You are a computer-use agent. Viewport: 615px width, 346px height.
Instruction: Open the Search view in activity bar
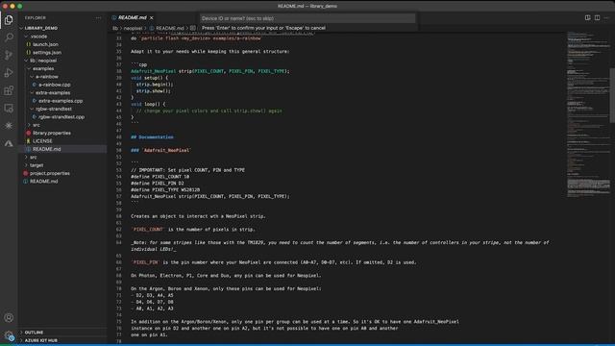[x=9, y=37]
